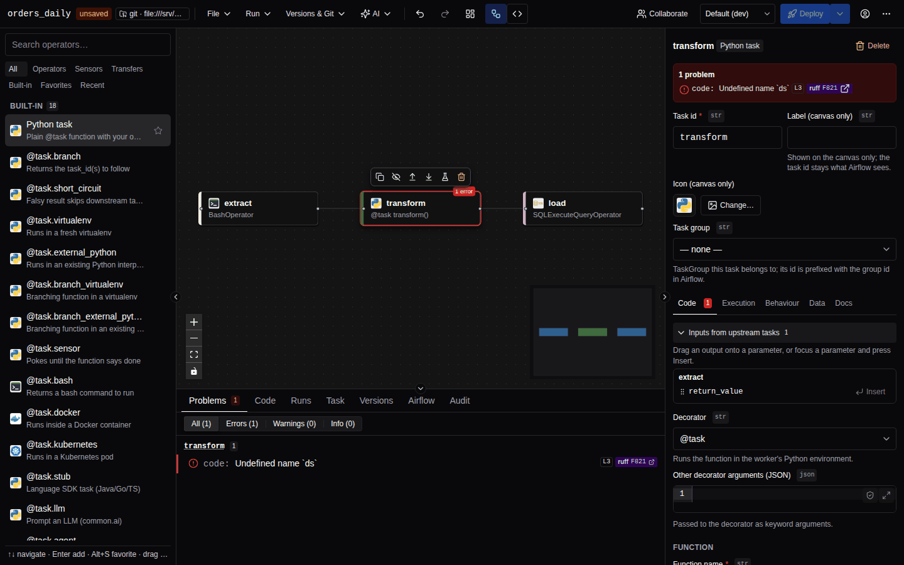Screen dimensions: 904x565
Task: Click the trash icon in node toolbar
Action: [461, 177]
